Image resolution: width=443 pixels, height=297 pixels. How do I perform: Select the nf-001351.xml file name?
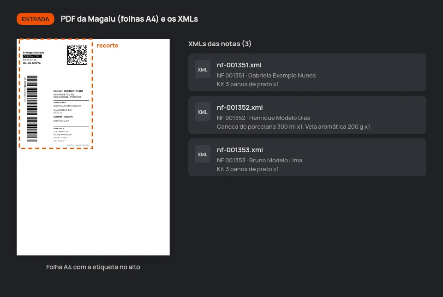coord(239,65)
